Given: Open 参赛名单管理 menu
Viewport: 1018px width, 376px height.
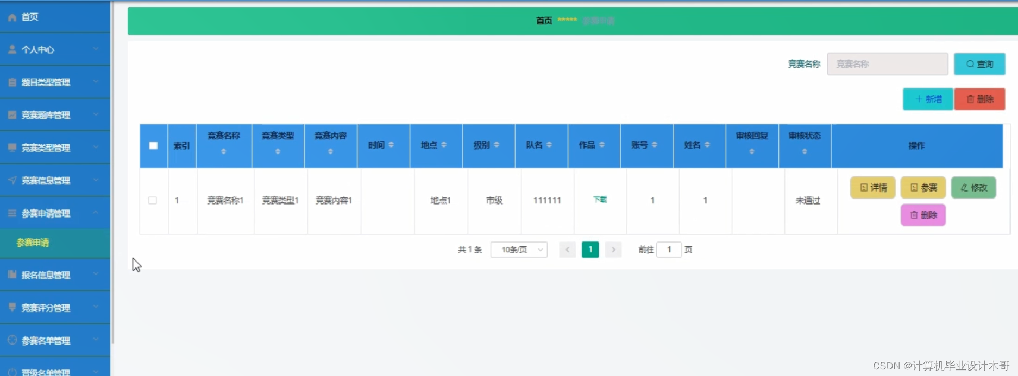Looking at the screenshot, I should tap(55, 340).
